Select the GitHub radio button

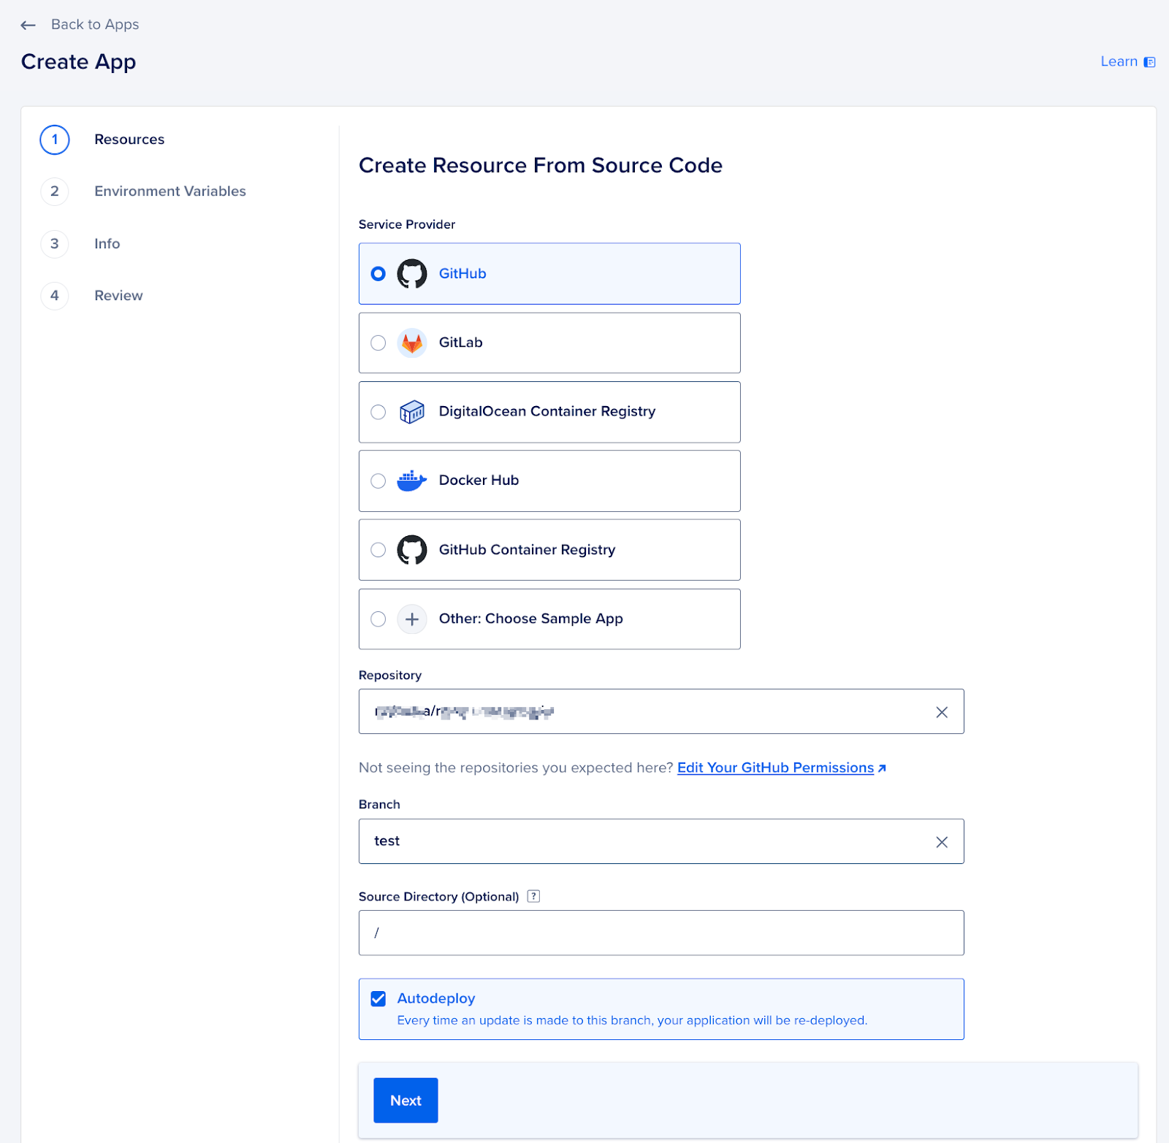click(x=378, y=274)
